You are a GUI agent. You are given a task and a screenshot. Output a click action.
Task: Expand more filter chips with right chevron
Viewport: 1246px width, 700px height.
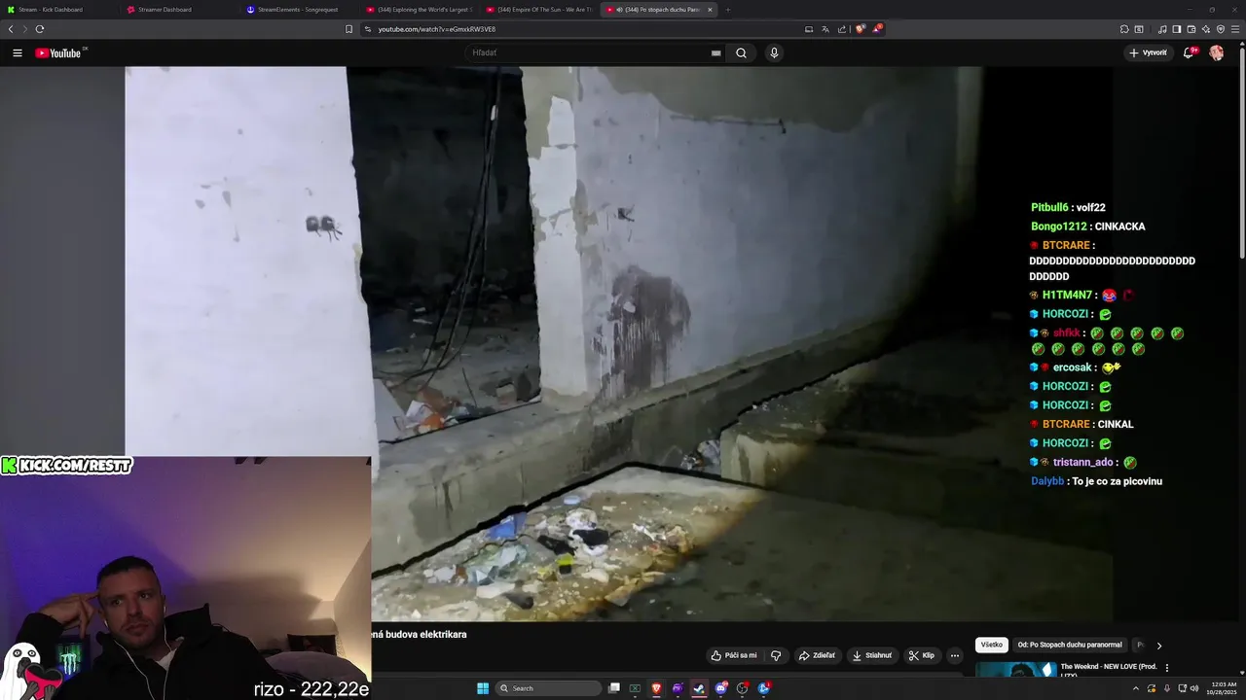click(1158, 646)
